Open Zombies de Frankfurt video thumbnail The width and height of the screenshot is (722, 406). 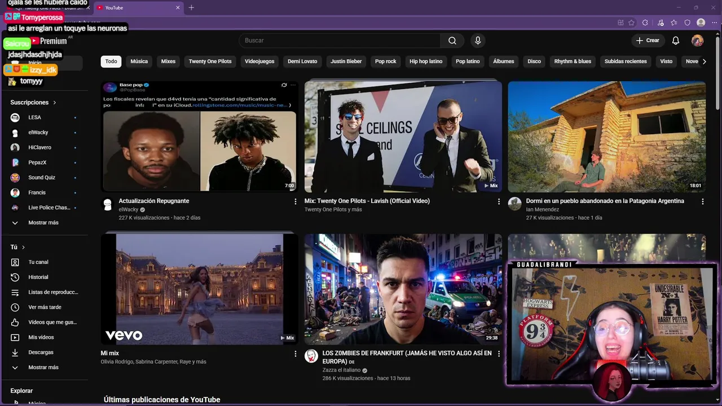[x=403, y=289]
